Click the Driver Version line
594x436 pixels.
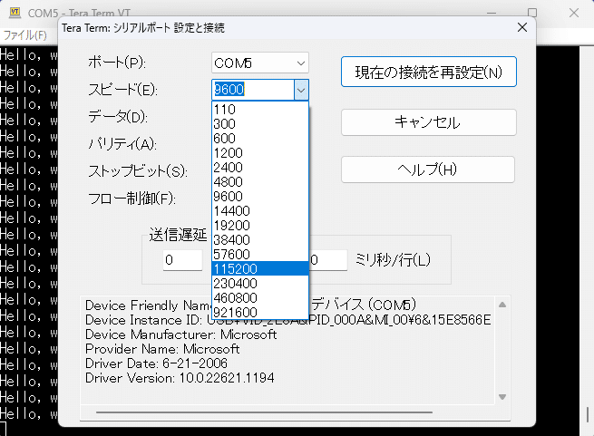coord(180,378)
